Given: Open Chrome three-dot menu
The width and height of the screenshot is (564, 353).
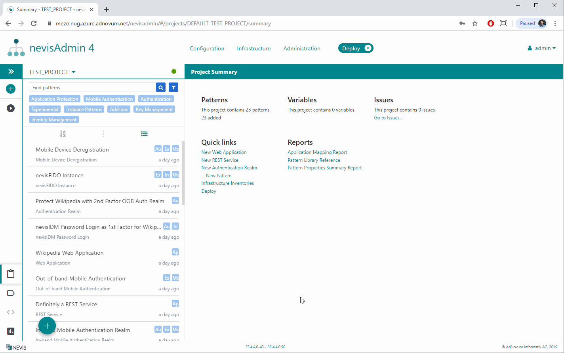Looking at the screenshot, I should tap(555, 23).
